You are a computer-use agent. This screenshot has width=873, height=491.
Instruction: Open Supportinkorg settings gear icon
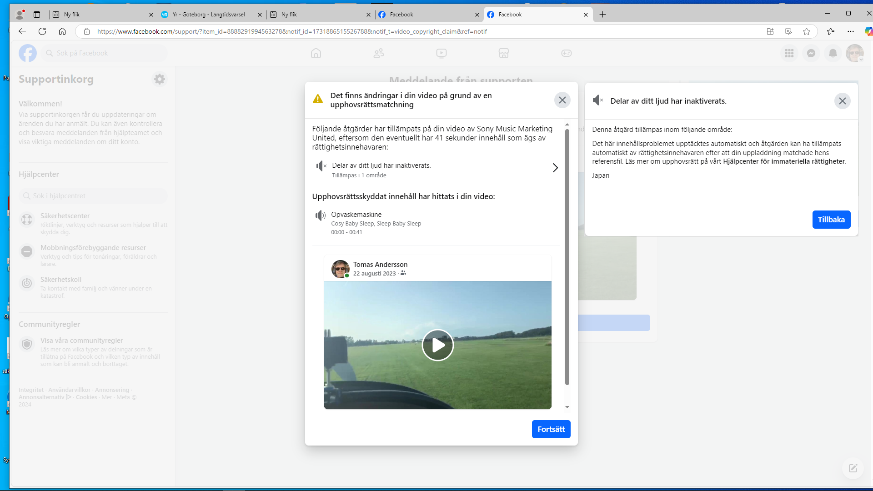[160, 79]
